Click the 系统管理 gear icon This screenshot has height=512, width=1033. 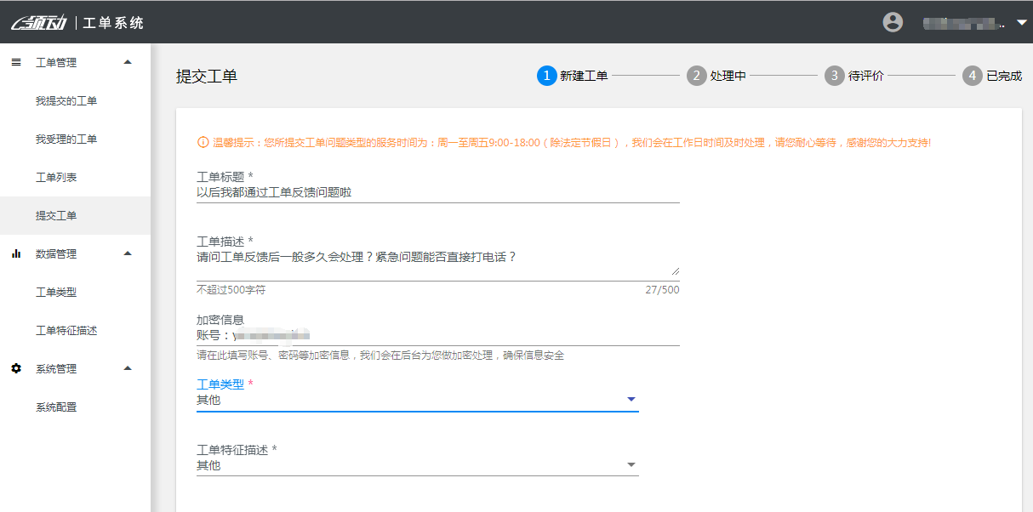[16, 368]
